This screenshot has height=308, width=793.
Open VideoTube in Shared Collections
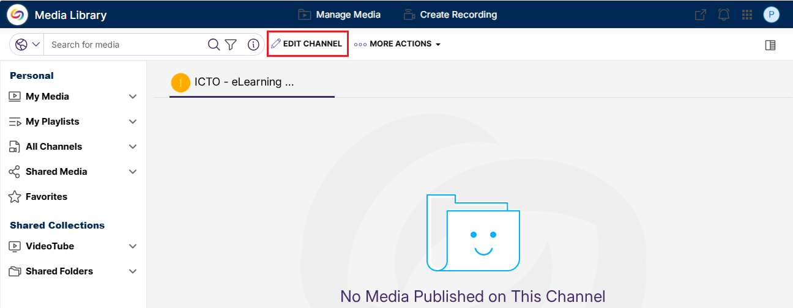[50, 246]
